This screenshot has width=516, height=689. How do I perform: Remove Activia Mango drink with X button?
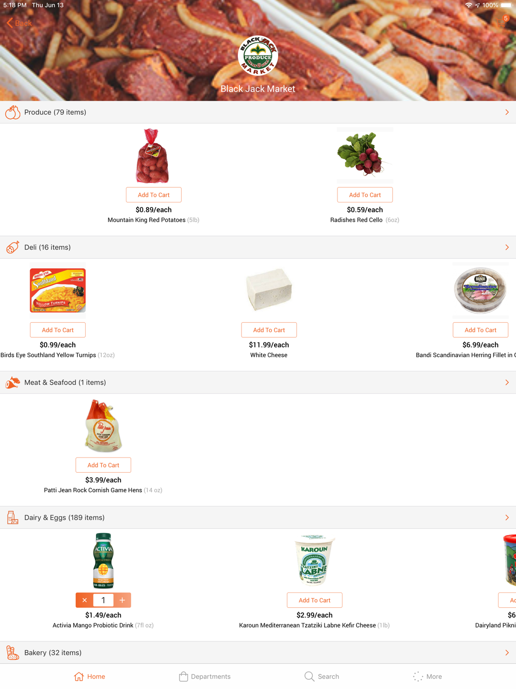85,600
